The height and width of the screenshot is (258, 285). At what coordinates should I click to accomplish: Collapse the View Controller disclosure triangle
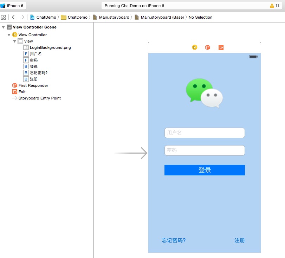pyautogui.click(x=9, y=35)
